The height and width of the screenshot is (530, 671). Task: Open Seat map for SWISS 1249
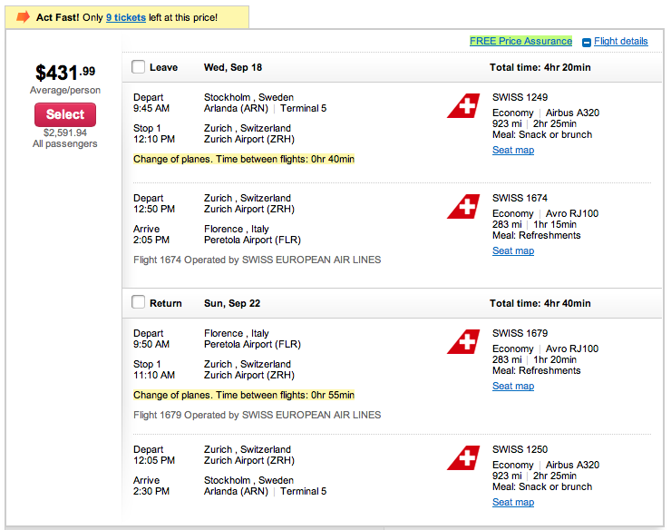click(513, 151)
